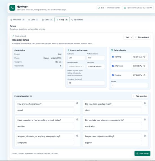This screenshot has width=155, height=161.
Task: Click the Add recipient button
Action: [142, 37]
